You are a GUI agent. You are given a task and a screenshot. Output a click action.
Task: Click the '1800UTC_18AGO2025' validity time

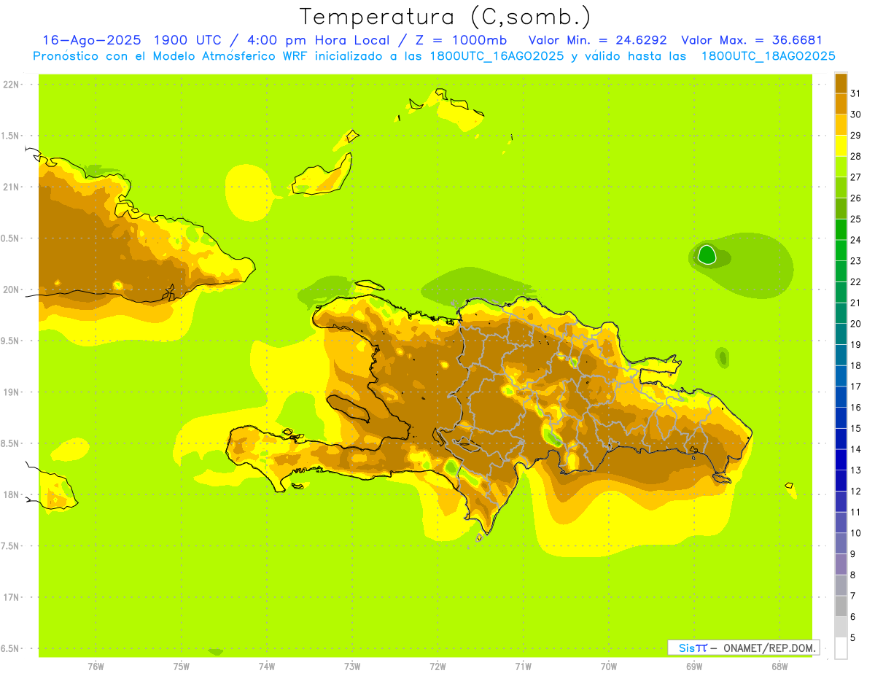(769, 56)
